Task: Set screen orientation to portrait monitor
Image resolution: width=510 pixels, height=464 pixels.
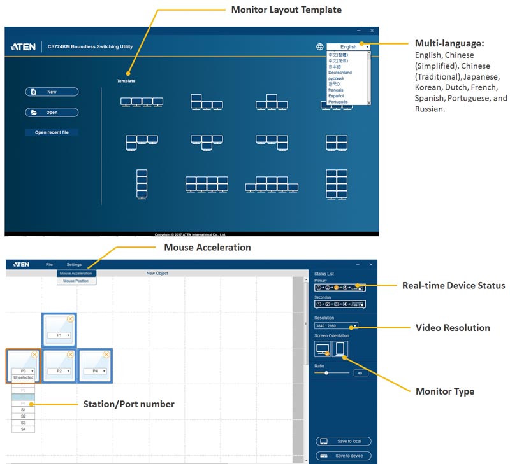Action: [340, 349]
